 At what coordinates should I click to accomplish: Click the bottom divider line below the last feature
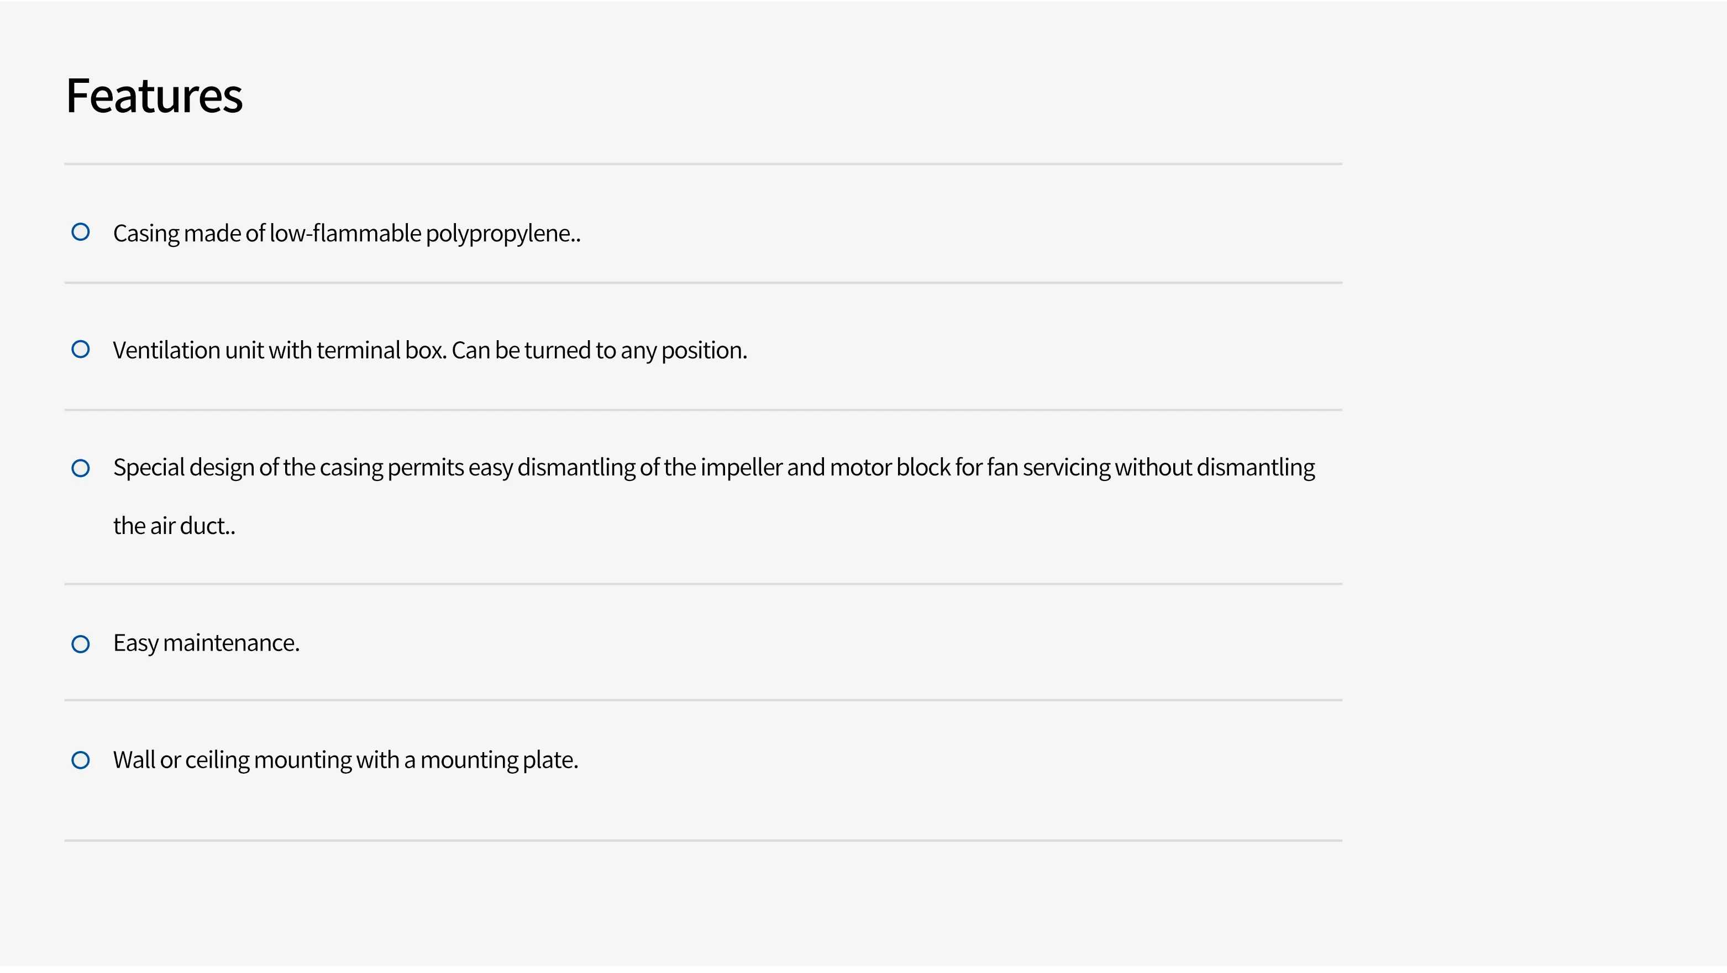(702, 840)
